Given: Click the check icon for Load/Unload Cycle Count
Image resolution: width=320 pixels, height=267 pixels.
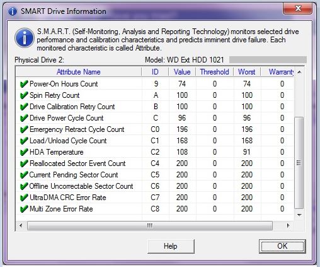Looking at the screenshot, I should 24,141.
